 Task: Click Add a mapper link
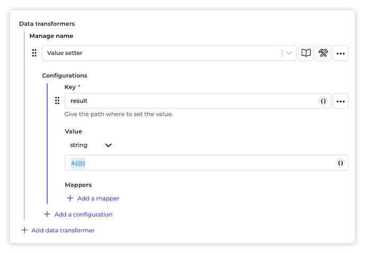[98, 199]
